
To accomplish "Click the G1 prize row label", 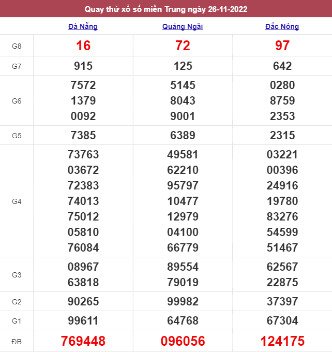I will [x=17, y=321].
